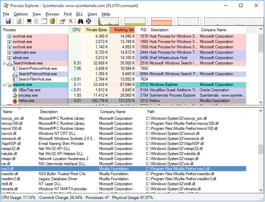This screenshot has height=202, width=265.
Task: Sort processes by the Company Name header
Action: pyautogui.click(x=222, y=30)
